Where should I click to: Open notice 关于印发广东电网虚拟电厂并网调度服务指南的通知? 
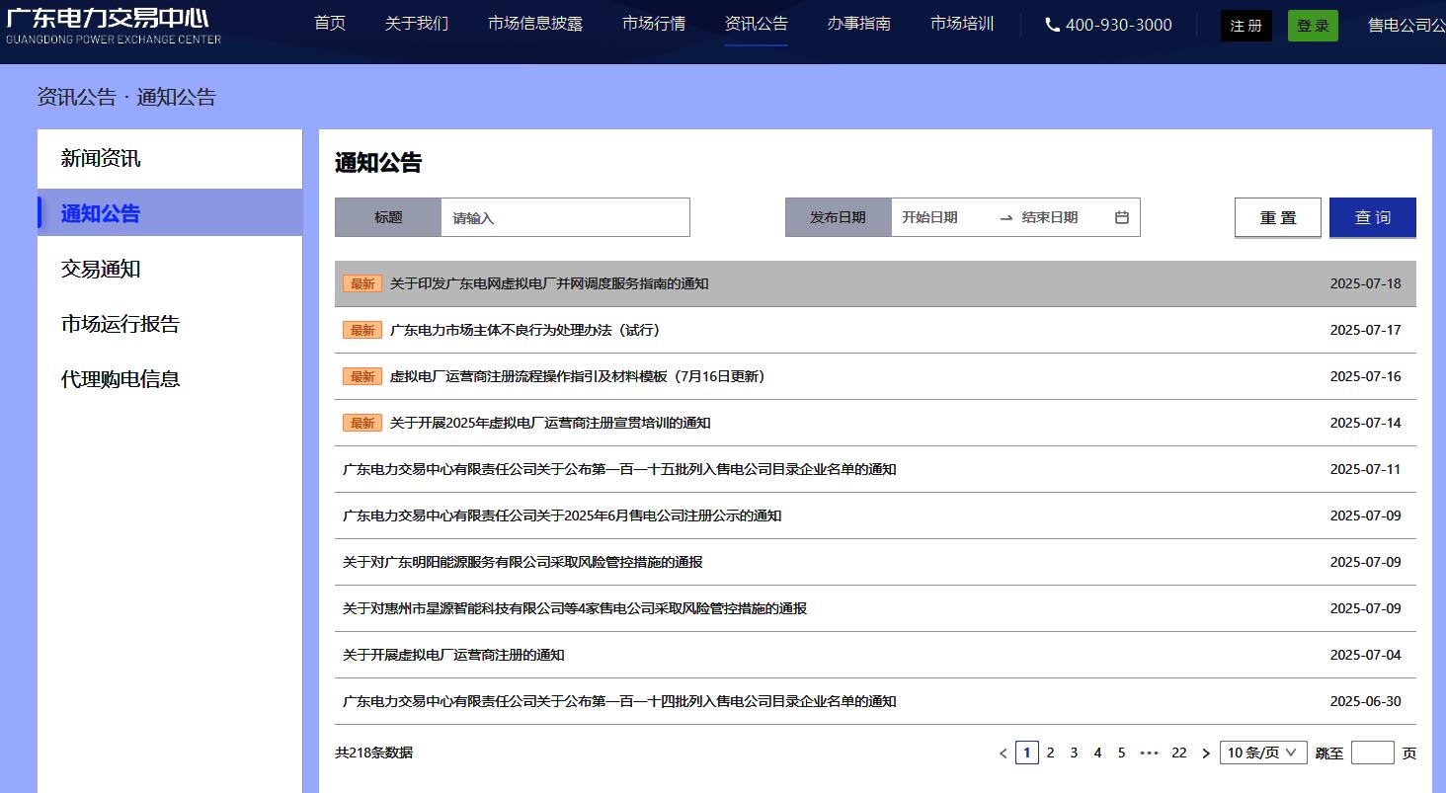549,283
